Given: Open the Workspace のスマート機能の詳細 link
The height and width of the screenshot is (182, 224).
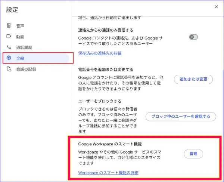Looking at the screenshot, I should pos(108,173).
